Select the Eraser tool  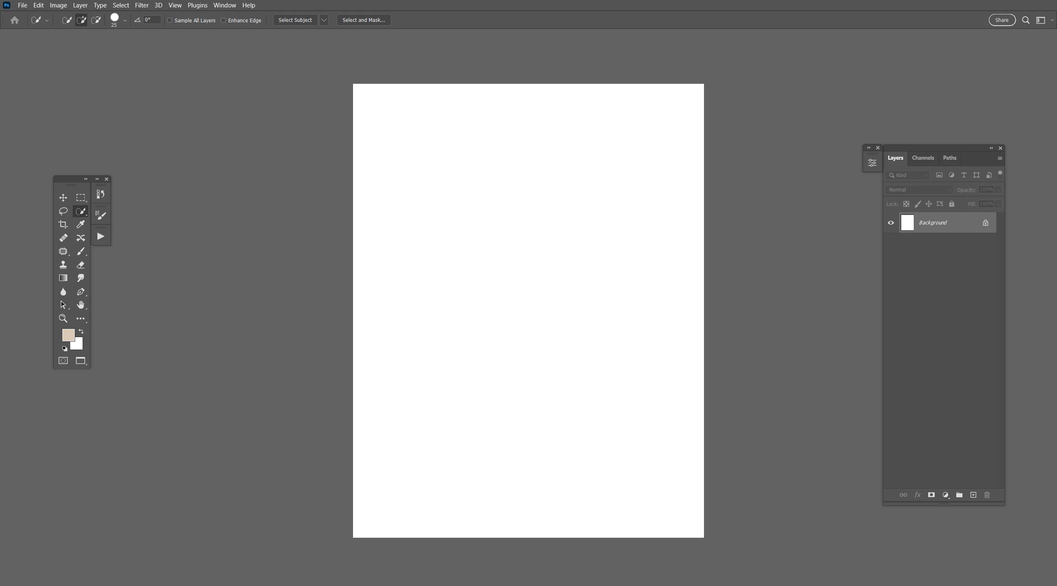81,265
